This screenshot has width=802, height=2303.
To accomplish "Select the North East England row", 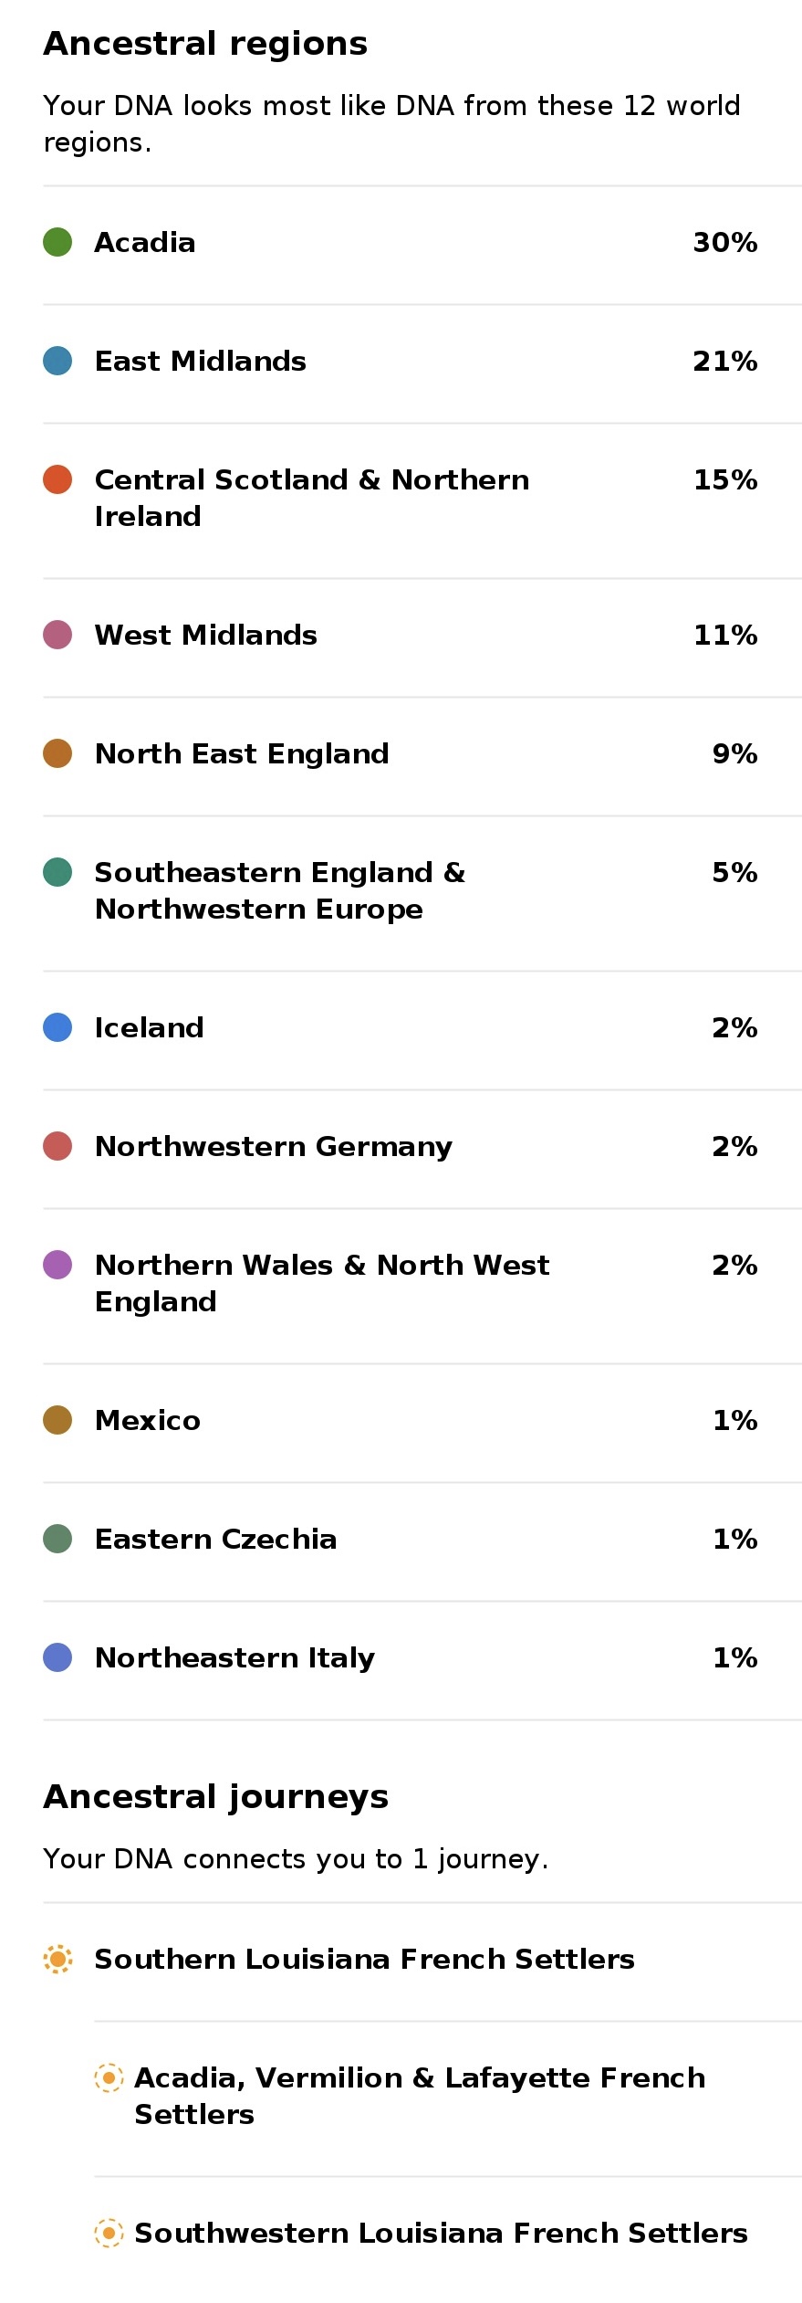I will coord(422,756).
